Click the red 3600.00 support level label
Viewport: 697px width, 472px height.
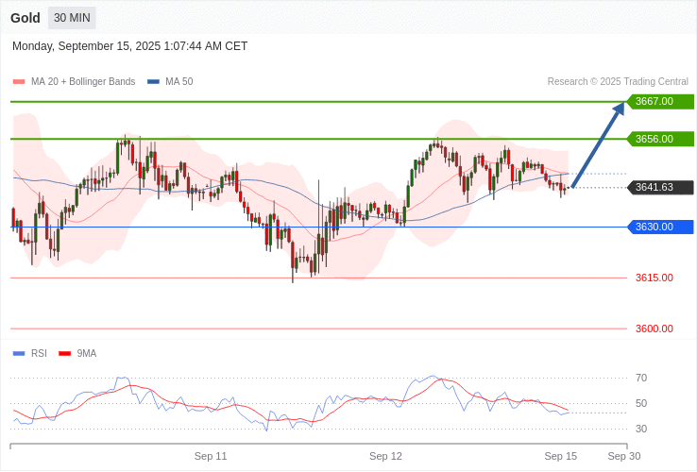pyautogui.click(x=654, y=329)
